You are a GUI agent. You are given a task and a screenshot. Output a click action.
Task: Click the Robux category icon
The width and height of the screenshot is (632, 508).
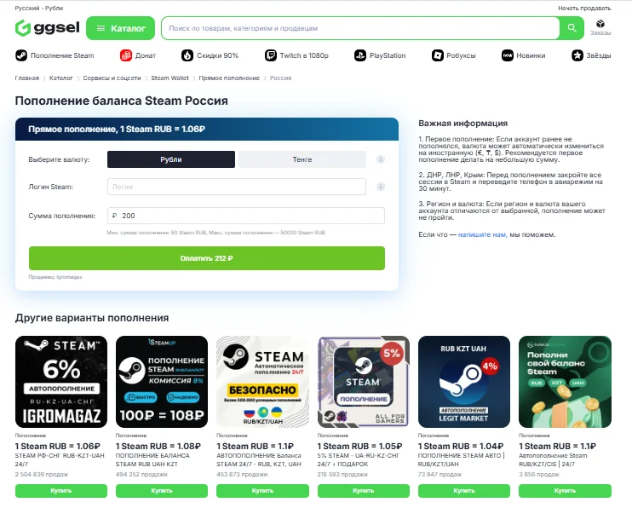pos(437,55)
